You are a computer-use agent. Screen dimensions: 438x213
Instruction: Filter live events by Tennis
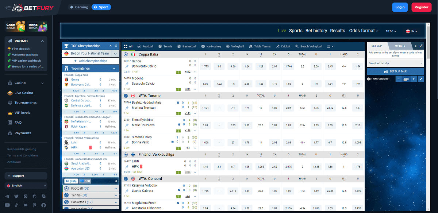(165, 46)
